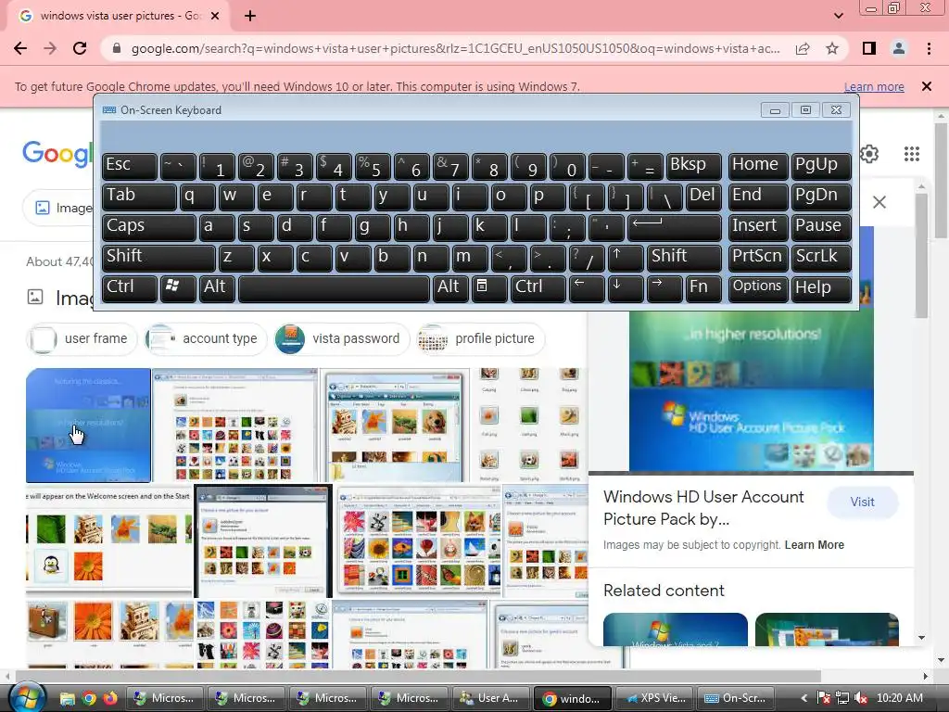Click the Home key on keyboard
Screen dimensions: 949x712
(758, 165)
